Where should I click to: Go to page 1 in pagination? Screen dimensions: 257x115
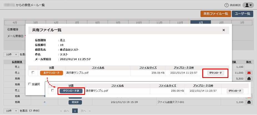tap(75, 111)
